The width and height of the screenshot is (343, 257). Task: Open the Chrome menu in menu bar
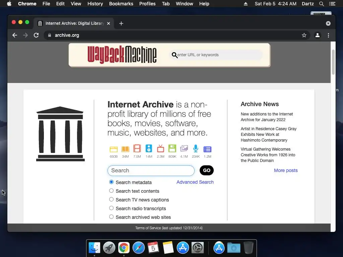click(x=27, y=4)
